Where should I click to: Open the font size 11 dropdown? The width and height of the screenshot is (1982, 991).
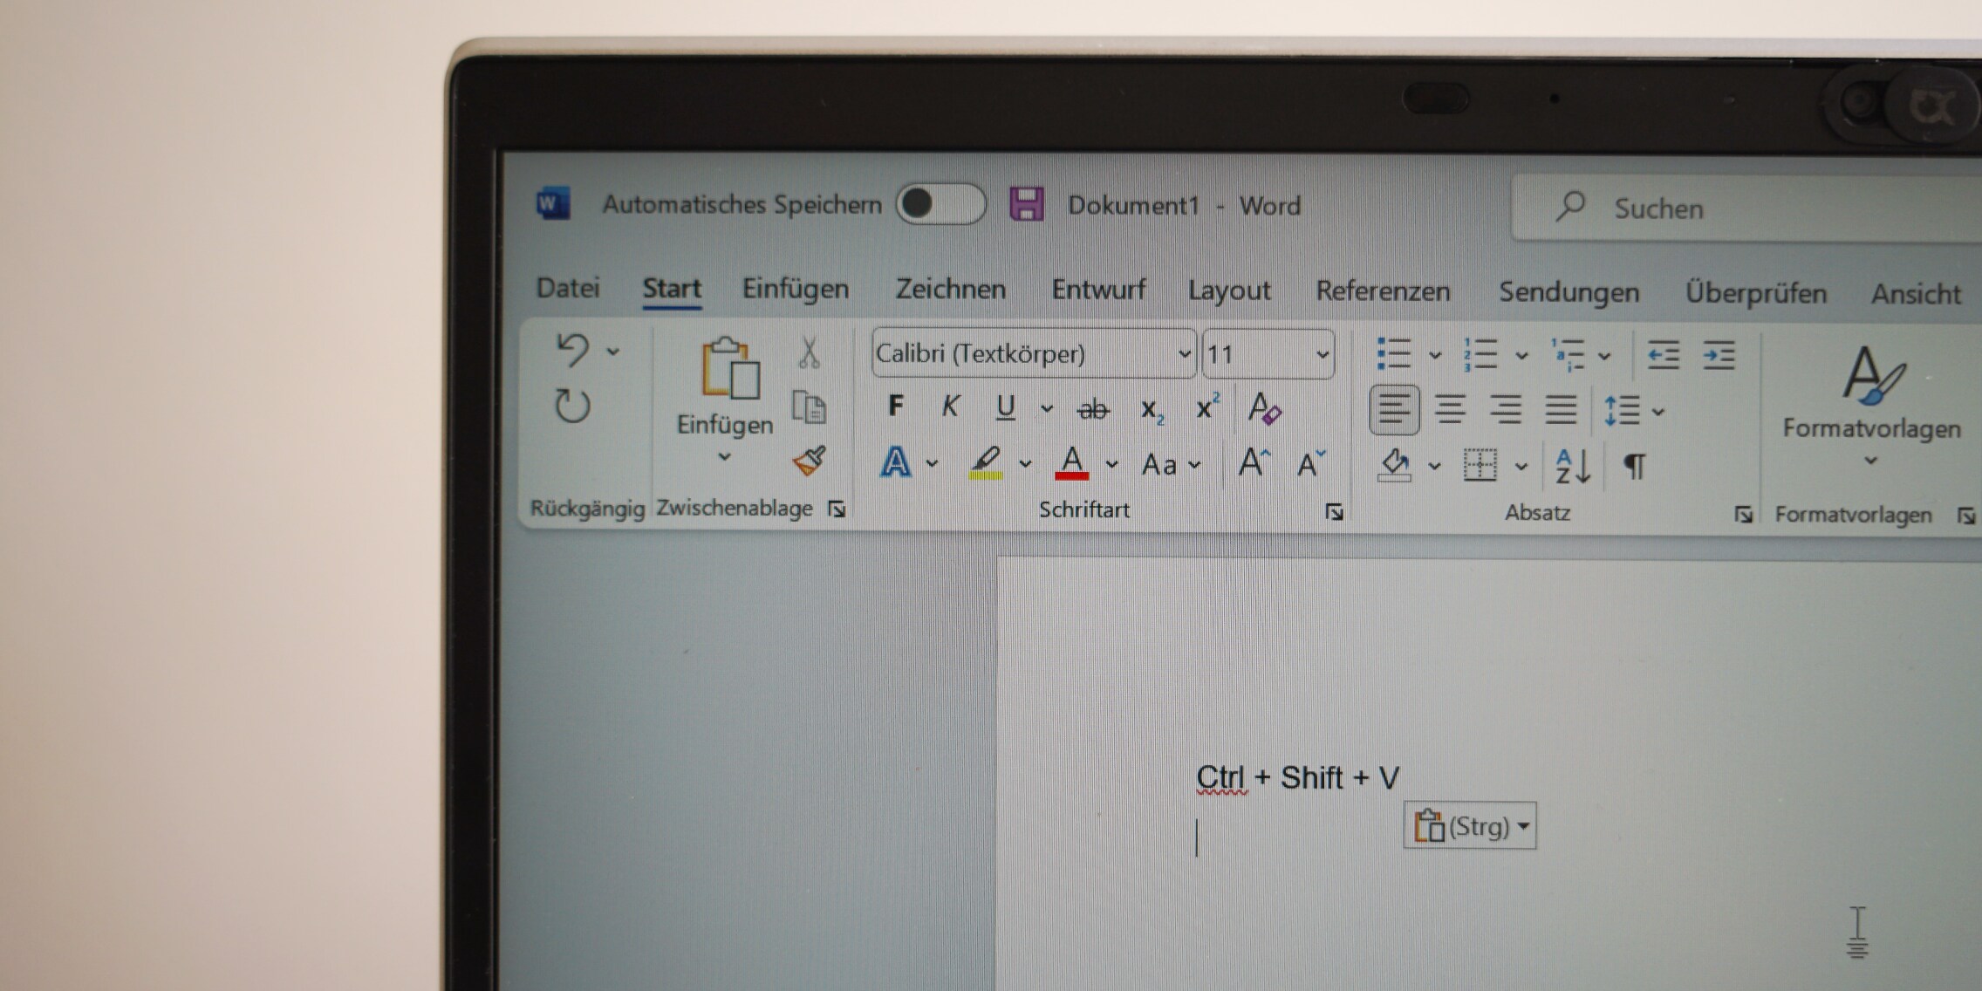[x=1322, y=352]
